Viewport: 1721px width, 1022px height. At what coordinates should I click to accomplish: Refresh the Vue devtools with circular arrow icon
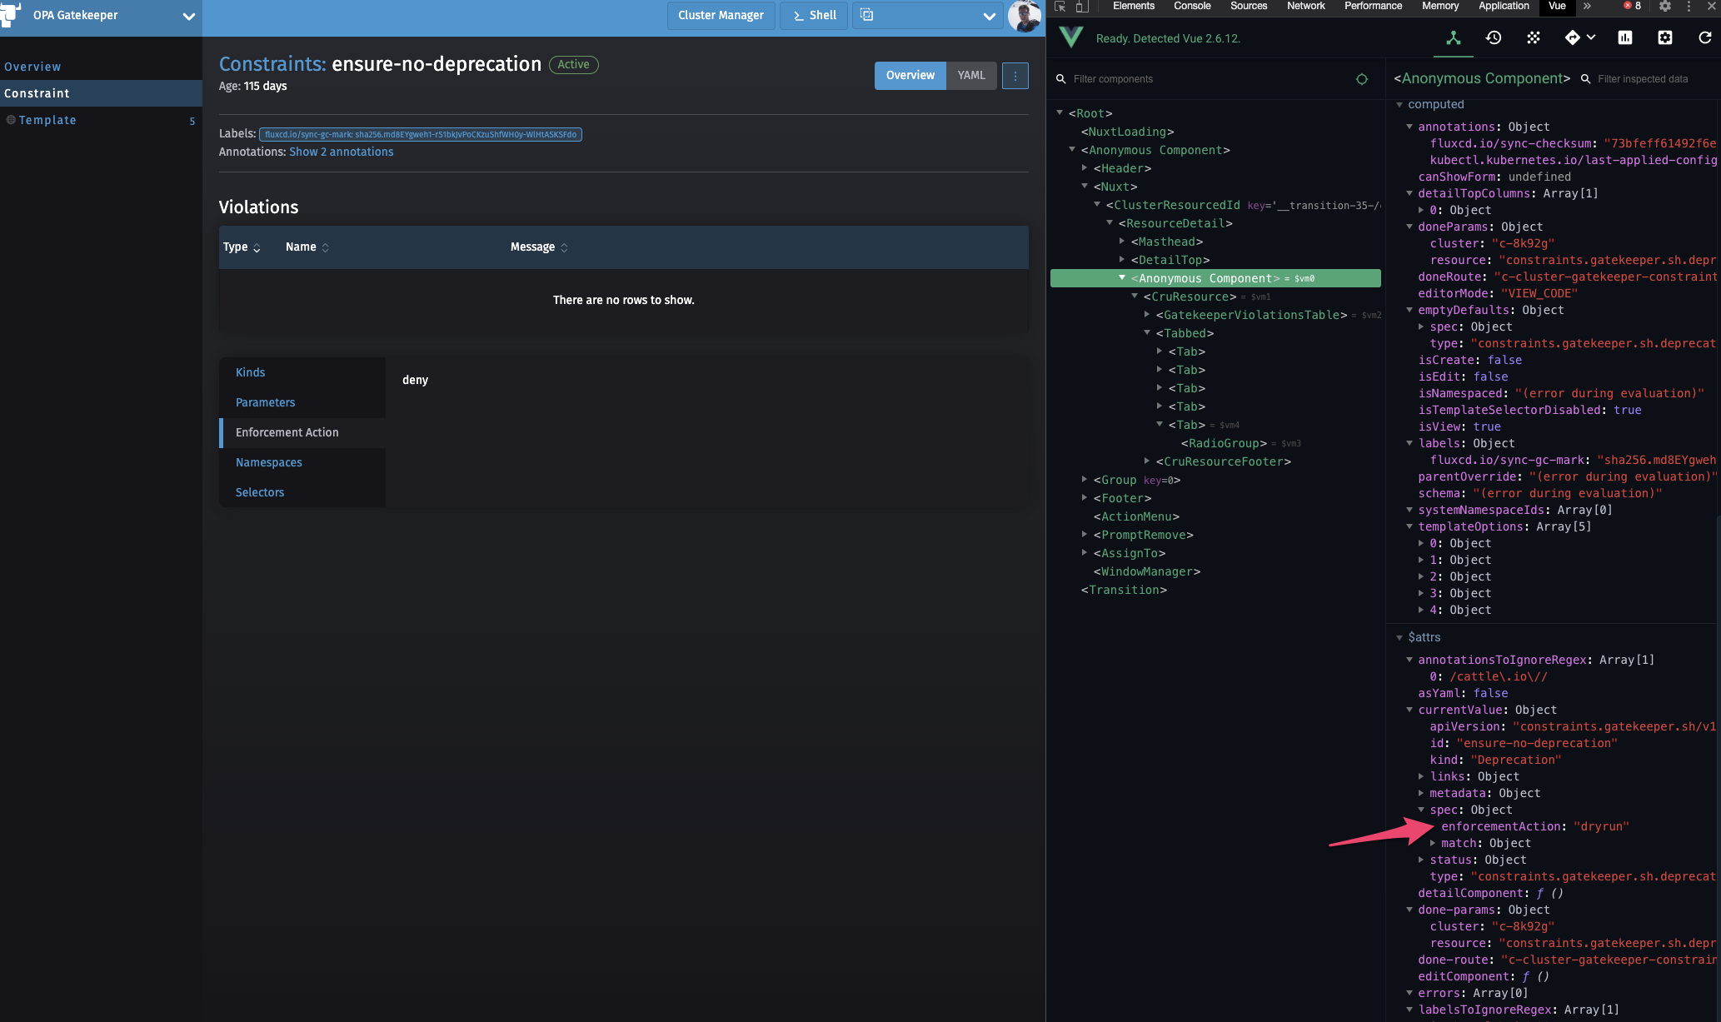click(1704, 38)
